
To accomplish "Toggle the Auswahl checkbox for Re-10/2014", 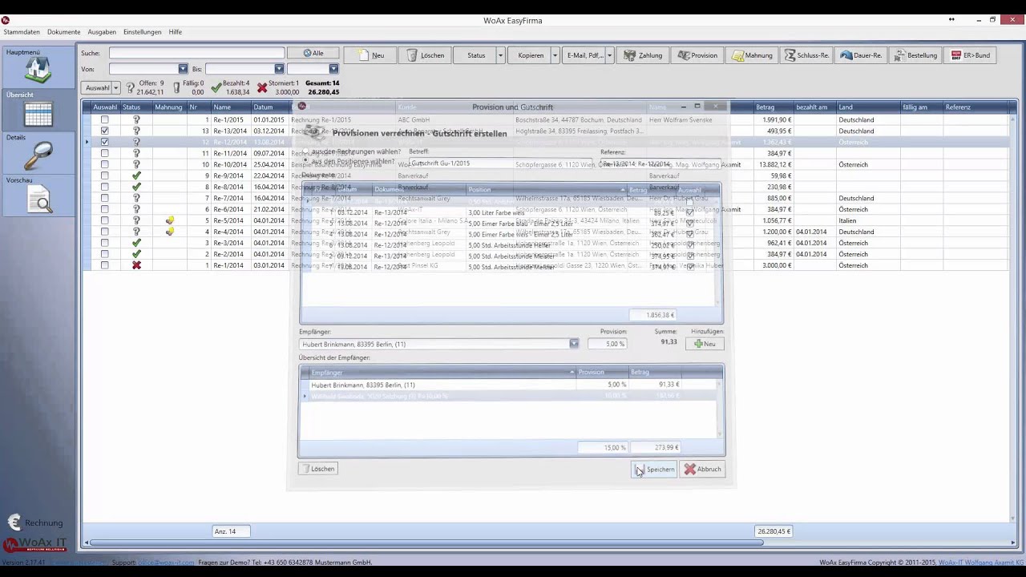I will tap(104, 164).
